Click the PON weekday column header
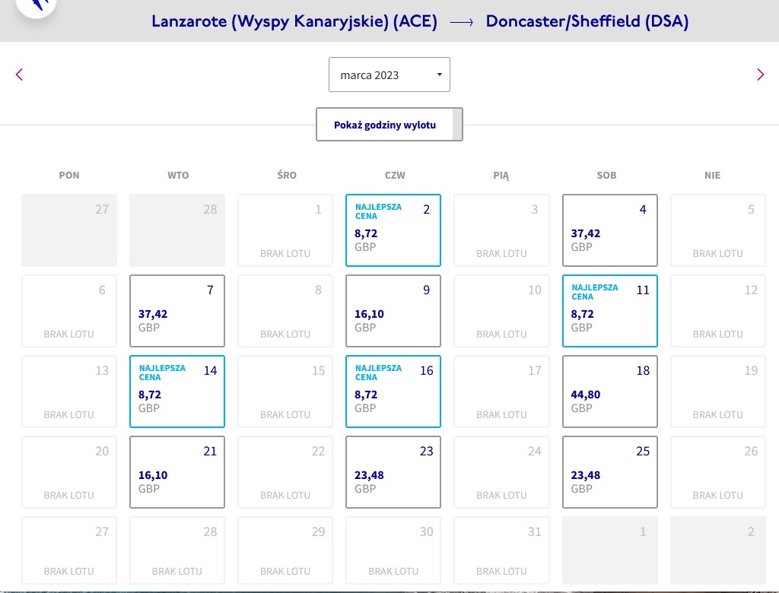This screenshot has height=593, width=779. pyautogui.click(x=69, y=176)
